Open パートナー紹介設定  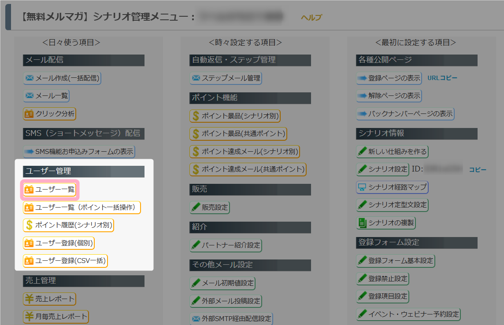[x=226, y=245]
